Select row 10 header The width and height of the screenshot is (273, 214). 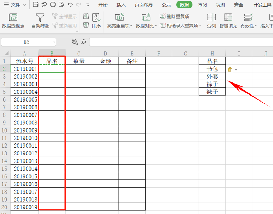(4, 130)
